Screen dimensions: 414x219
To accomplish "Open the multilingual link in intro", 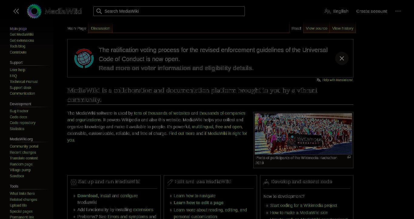I will point(202,127).
